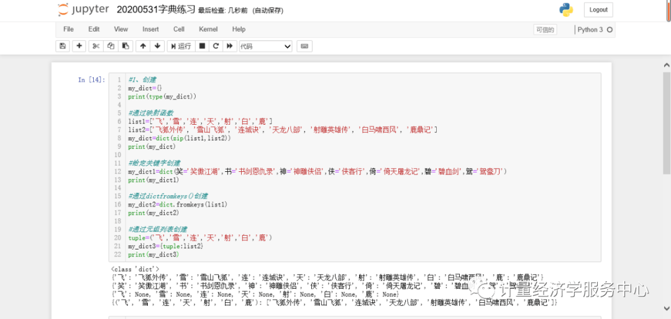Click line my_dict3={tuple:list2}
This screenshot has width=671, height=319.
click(166, 246)
